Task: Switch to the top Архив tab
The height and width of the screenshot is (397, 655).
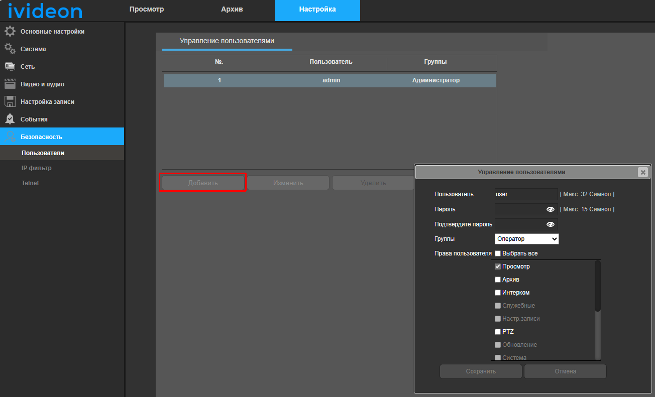Action: click(x=232, y=10)
